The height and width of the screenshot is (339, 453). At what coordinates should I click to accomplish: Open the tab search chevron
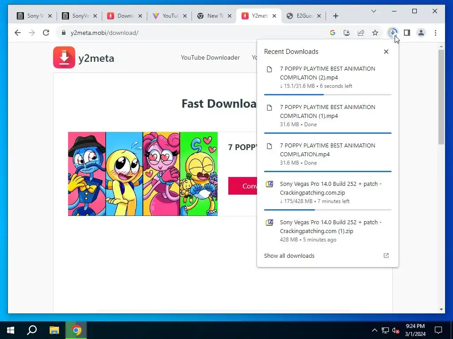pyautogui.click(x=373, y=11)
